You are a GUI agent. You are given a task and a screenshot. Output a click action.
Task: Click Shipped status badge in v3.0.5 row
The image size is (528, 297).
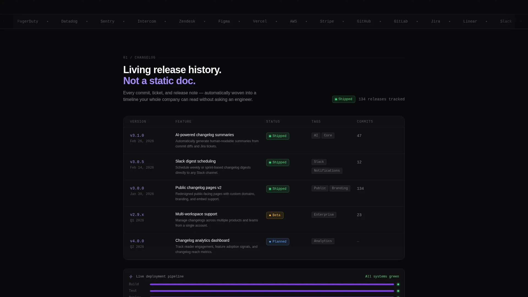[277, 163]
